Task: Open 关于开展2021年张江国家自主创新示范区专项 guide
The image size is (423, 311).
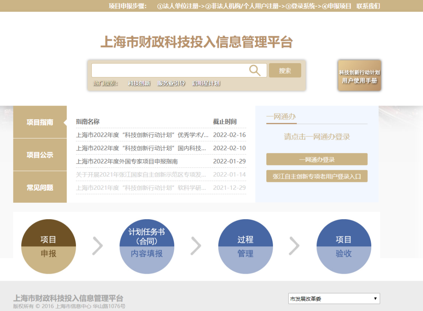Action: (141, 175)
